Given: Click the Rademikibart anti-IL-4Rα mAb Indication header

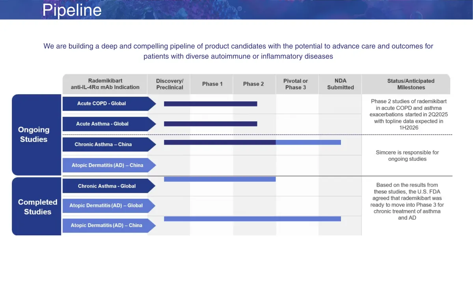Looking at the screenshot, I should click(105, 84).
